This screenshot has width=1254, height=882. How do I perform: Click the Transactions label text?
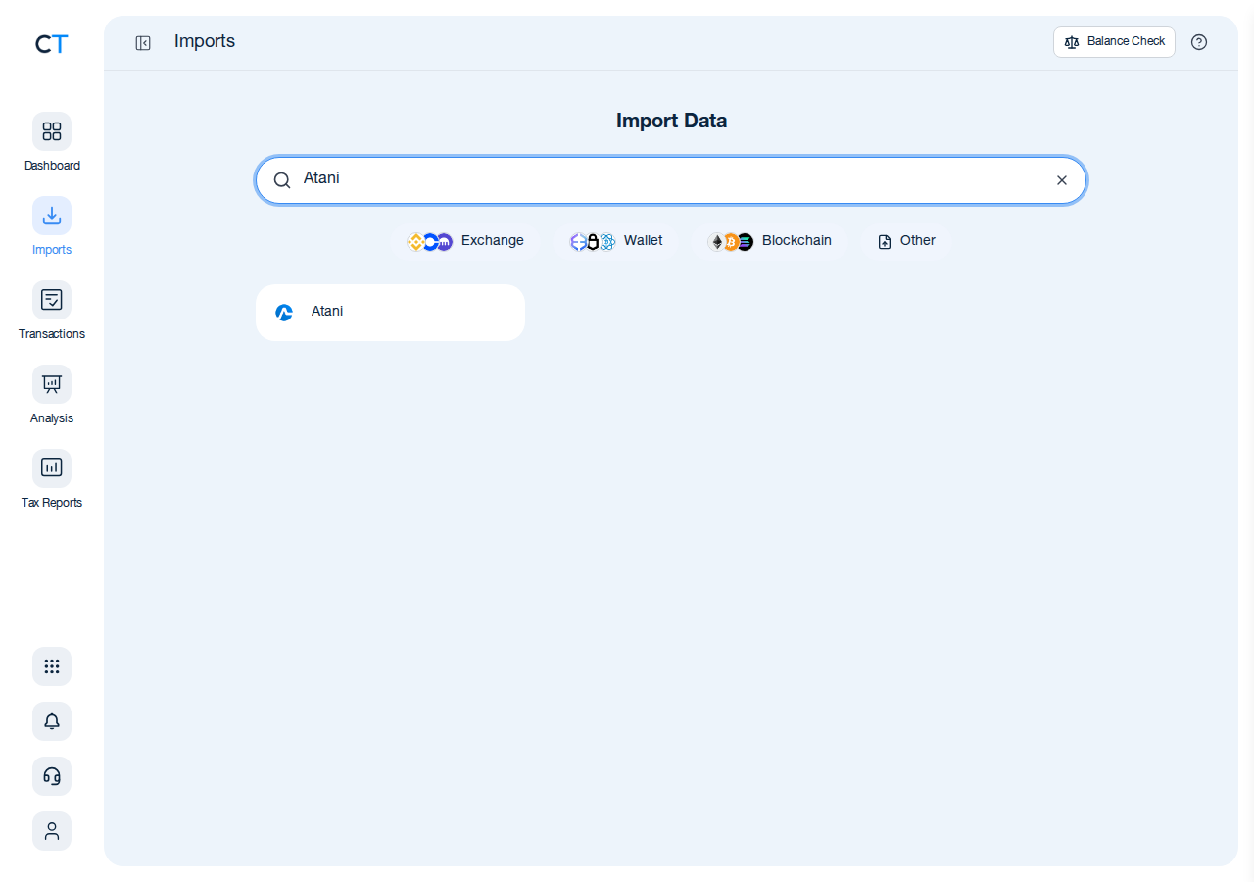[x=52, y=334]
